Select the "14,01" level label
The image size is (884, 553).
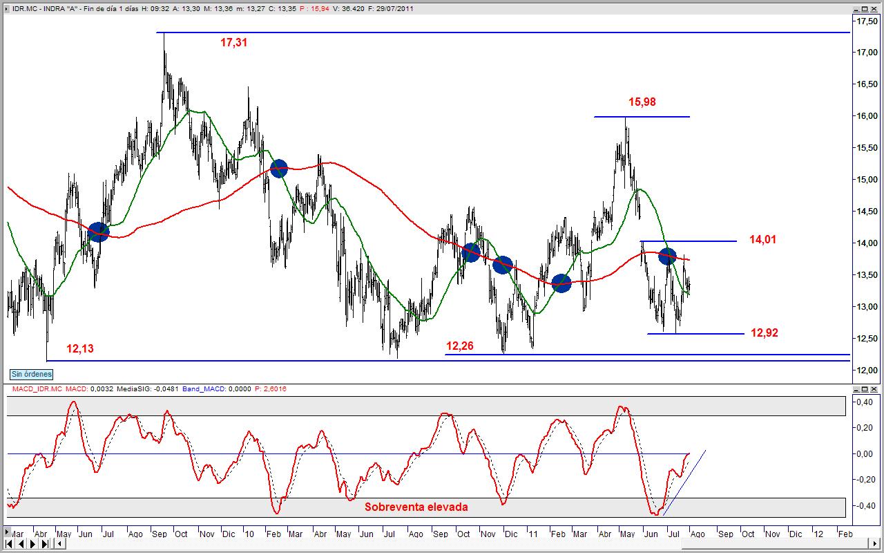click(x=764, y=240)
